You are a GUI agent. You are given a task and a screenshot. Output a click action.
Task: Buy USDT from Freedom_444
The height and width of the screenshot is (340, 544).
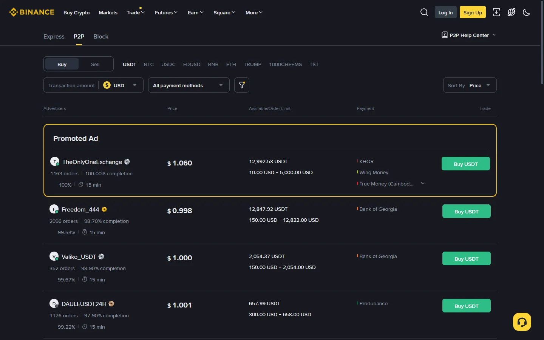(x=467, y=211)
